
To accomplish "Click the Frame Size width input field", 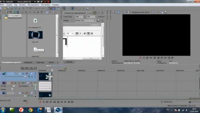I will (x=79, y=17).
